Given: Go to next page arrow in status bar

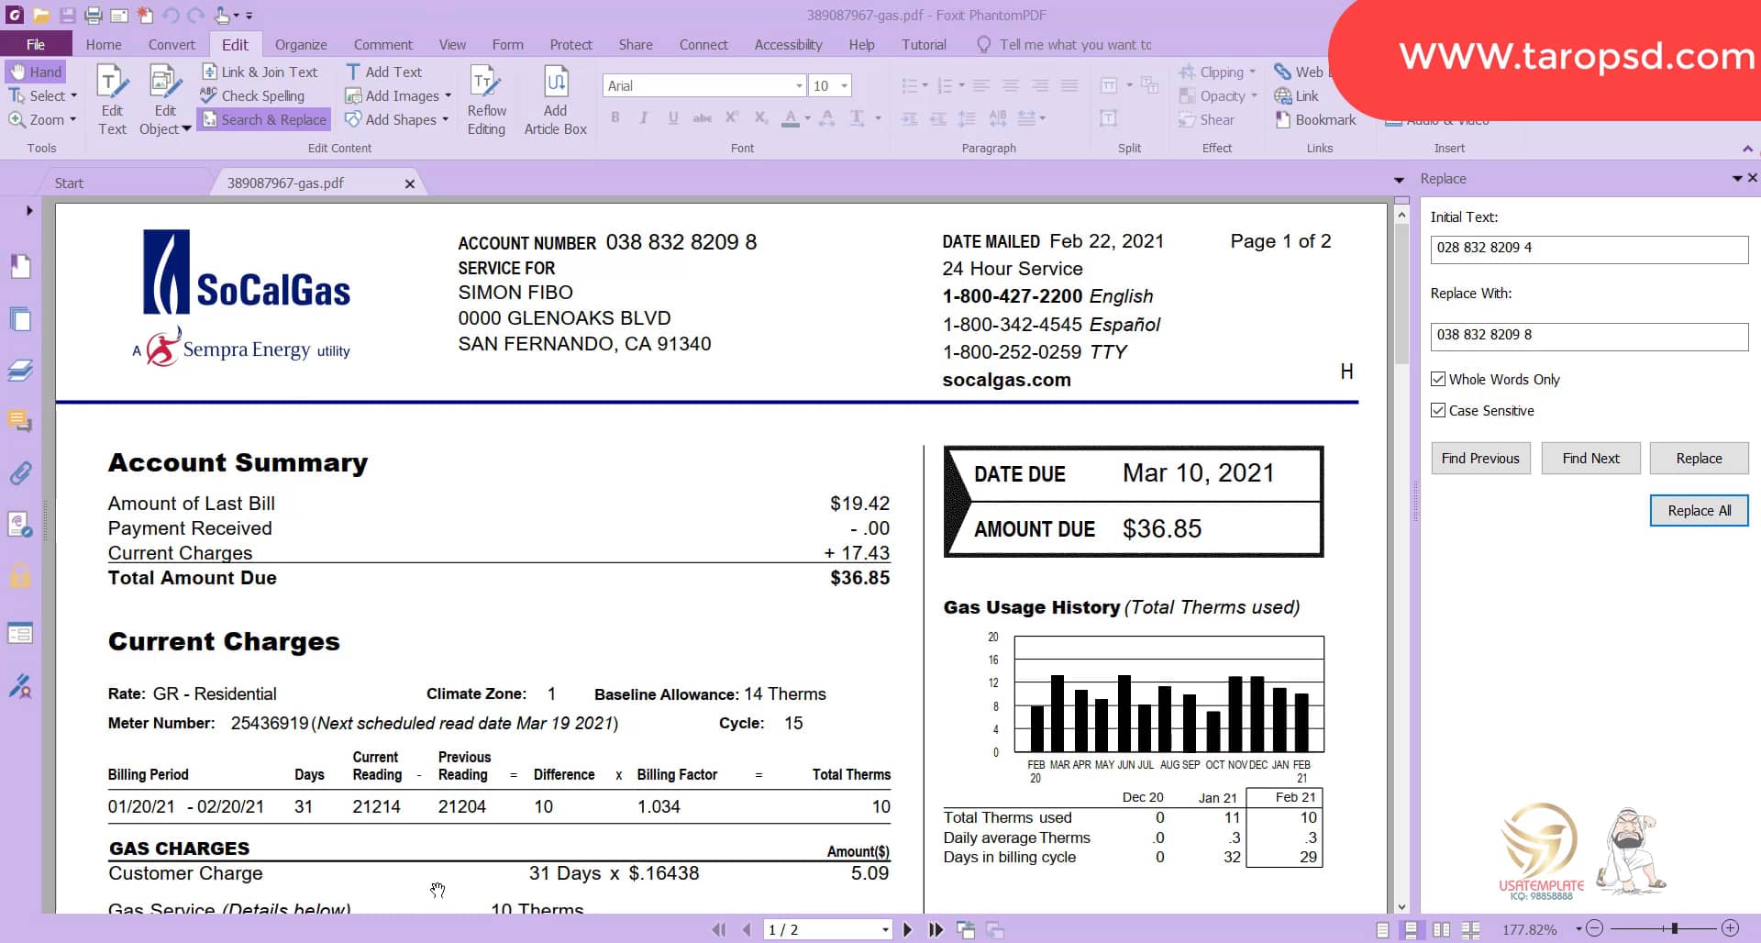Looking at the screenshot, I should point(907,929).
